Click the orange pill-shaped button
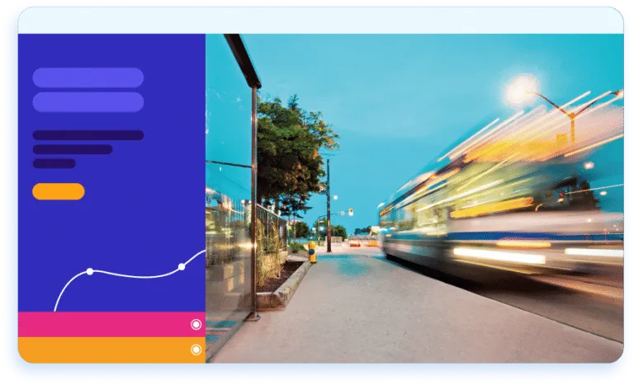Viewport: 634px width, 385px height. click(59, 191)
